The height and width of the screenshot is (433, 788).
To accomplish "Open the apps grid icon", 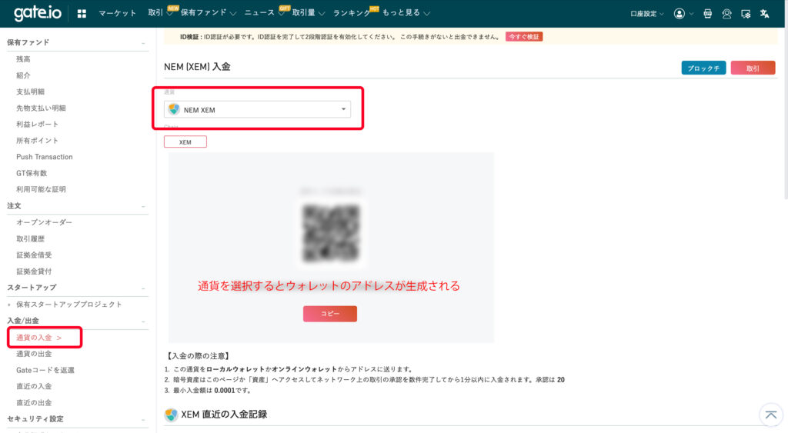I will [x=82, y=14].
